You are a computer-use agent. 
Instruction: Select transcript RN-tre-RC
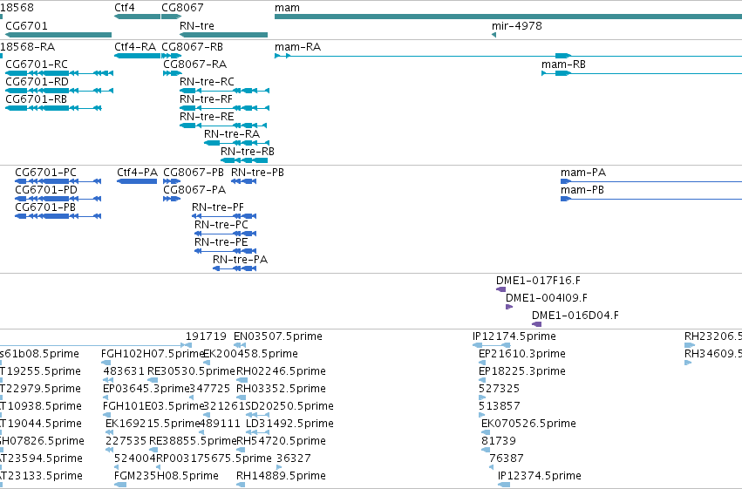(x=225, y=91)
